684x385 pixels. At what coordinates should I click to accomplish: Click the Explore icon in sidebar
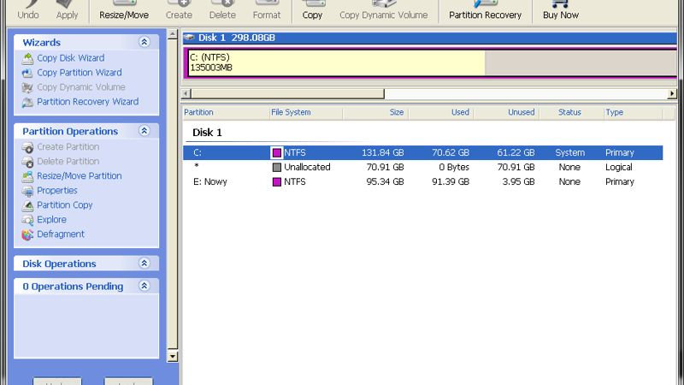[x=27, y=220]
